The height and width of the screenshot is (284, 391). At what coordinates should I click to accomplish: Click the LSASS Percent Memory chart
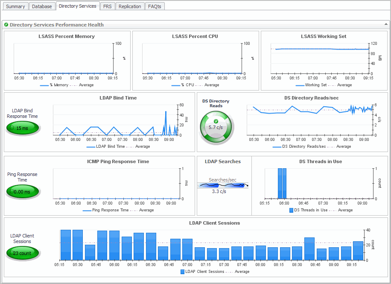point(63,59)
